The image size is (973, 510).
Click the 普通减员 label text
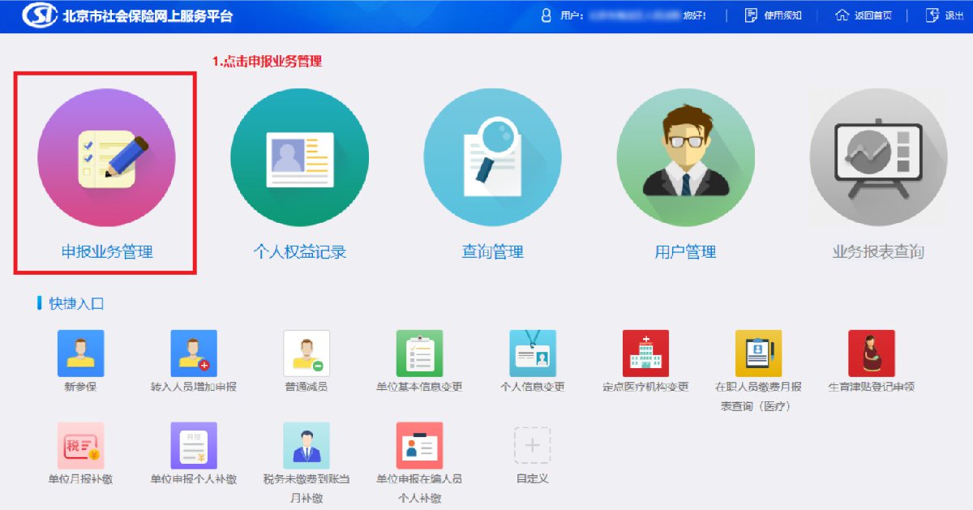(306, 387)
